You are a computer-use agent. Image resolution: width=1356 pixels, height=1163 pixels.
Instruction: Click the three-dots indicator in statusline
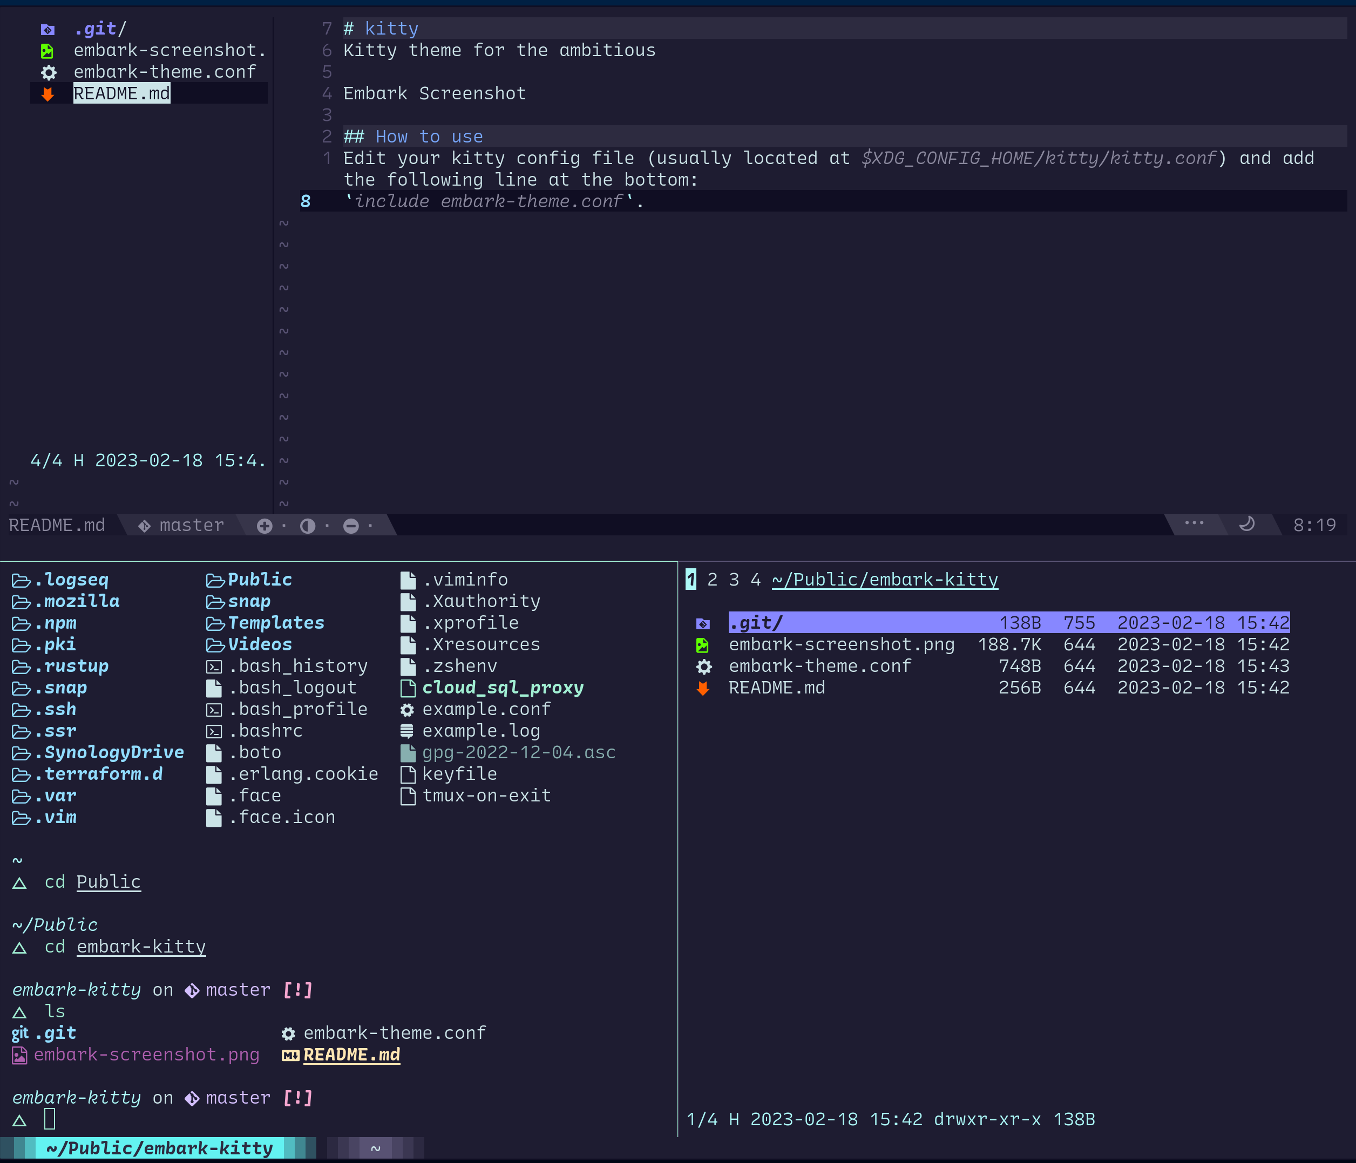pyautogui.click(x=1194, y=522)
